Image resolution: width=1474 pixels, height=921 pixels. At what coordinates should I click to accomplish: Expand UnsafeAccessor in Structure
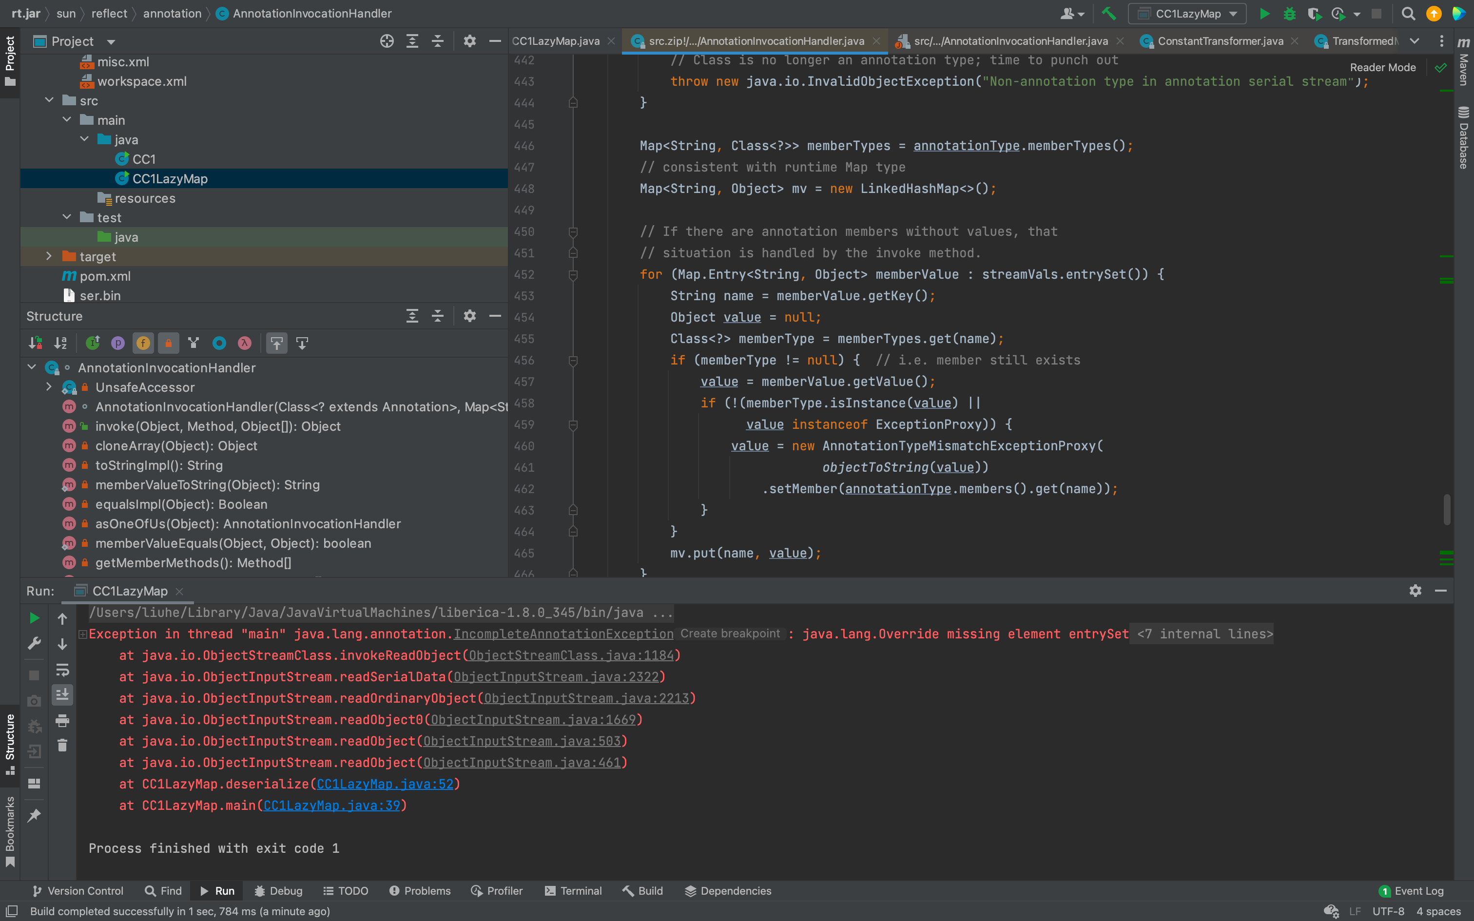[49, 387]
